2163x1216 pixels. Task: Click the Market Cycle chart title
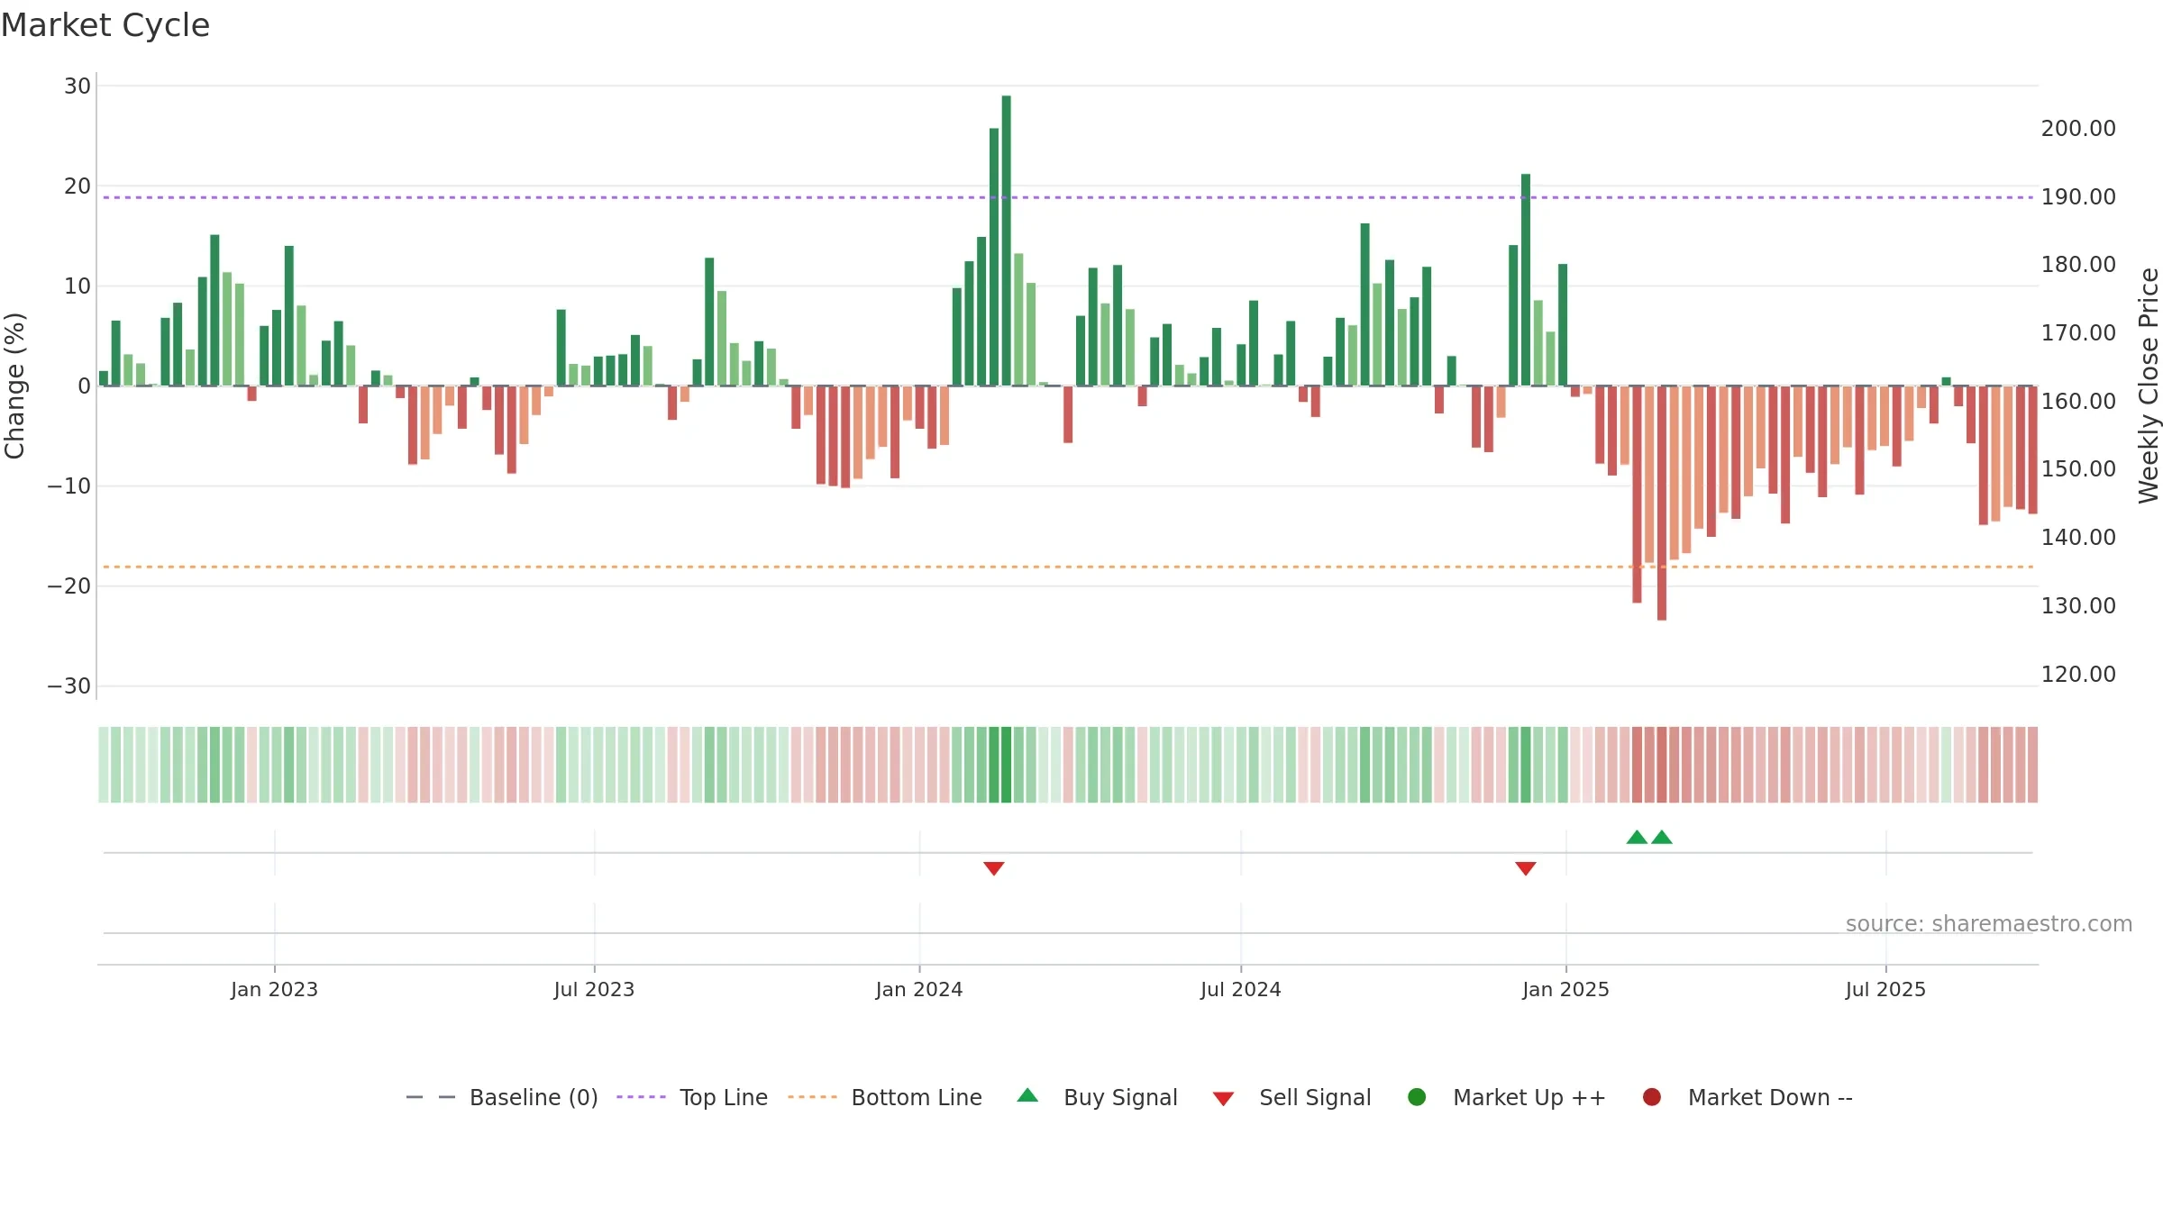pyautogui.click(x=105, y=25)
